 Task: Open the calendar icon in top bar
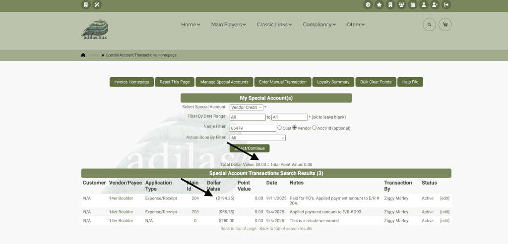point(412,5)
